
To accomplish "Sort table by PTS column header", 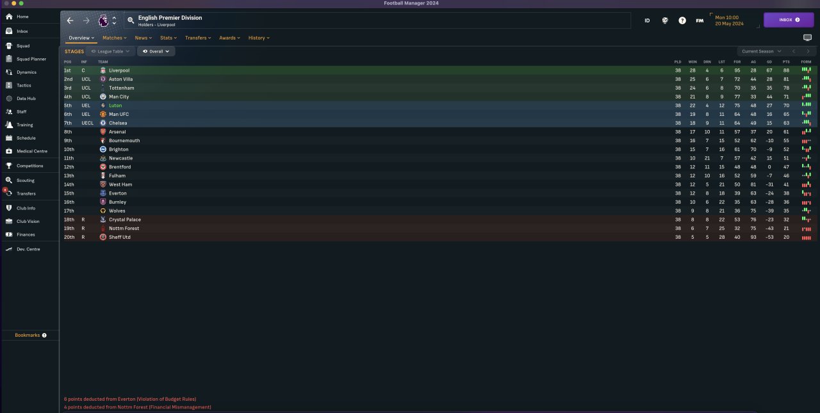I will pyautogui.click(x=786, y=61).
